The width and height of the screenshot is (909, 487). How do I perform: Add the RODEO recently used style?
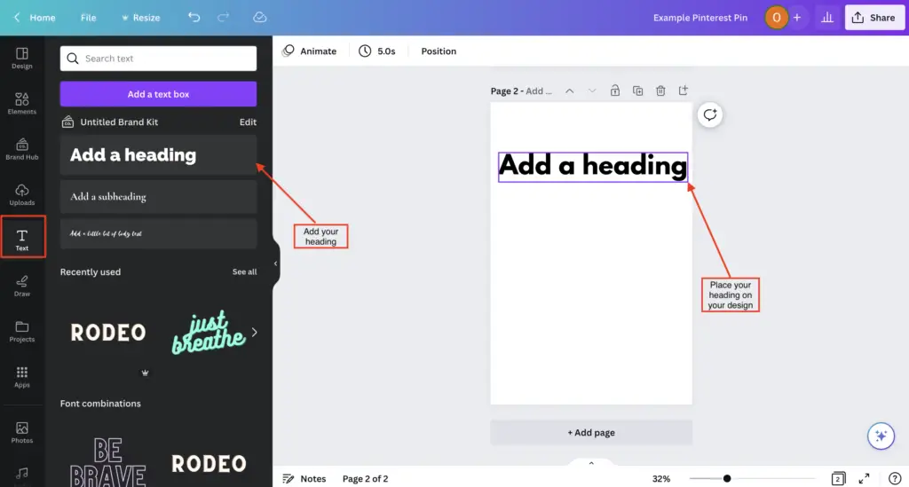[x=107, y=333]
